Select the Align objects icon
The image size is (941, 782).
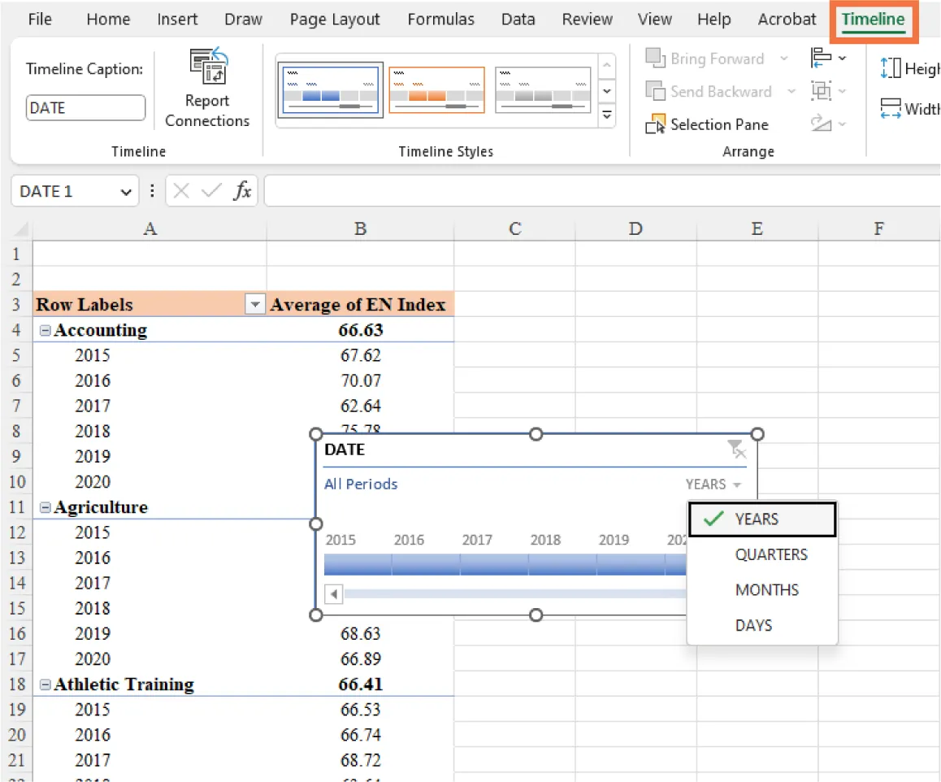coord(823,58)
